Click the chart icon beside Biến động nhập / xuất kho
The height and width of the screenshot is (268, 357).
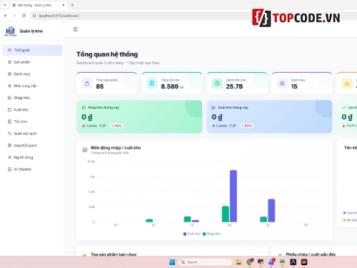click(85, 149)
